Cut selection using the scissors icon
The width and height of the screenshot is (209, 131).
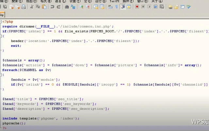point(32,7)
